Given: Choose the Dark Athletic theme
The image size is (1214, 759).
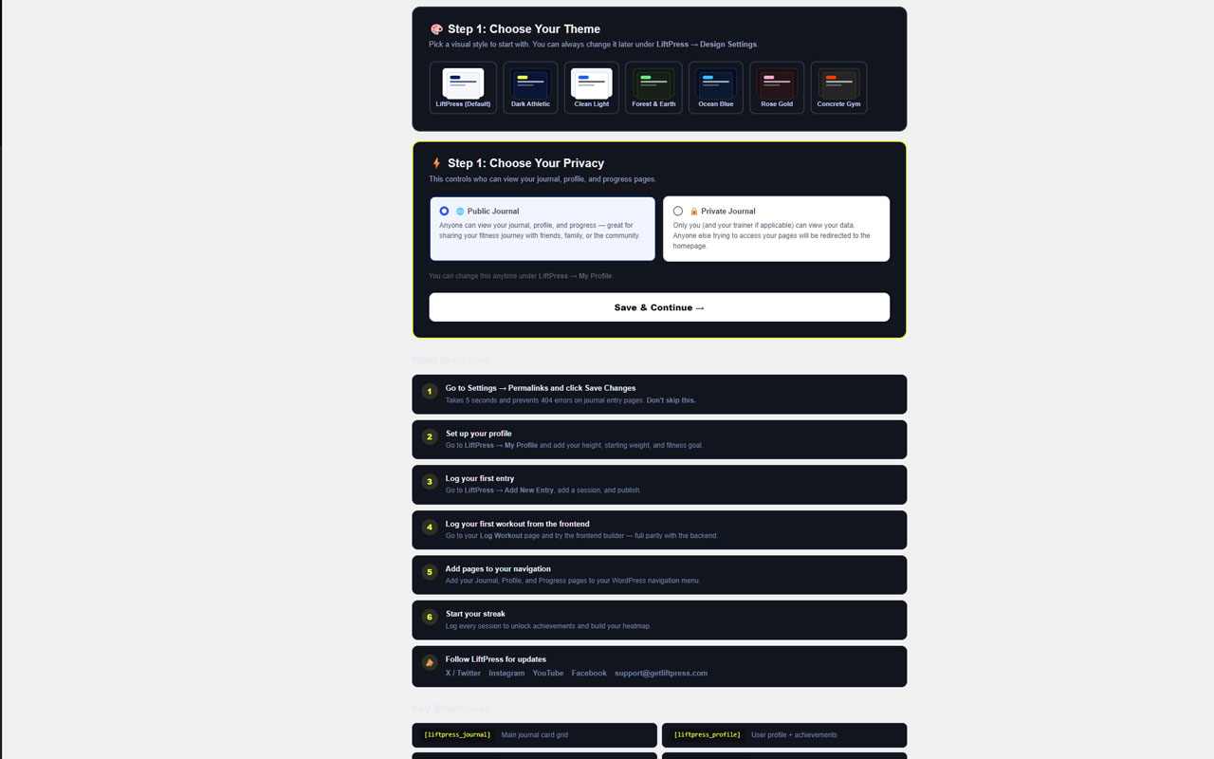Looking at the screenshot, I should point(530,87).
